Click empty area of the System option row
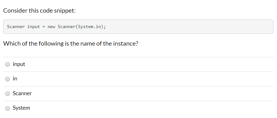The image size is (277, 118). (152, 108)
